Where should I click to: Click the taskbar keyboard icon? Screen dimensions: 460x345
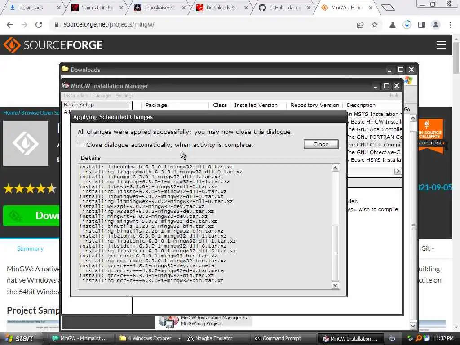click(392, 339)
